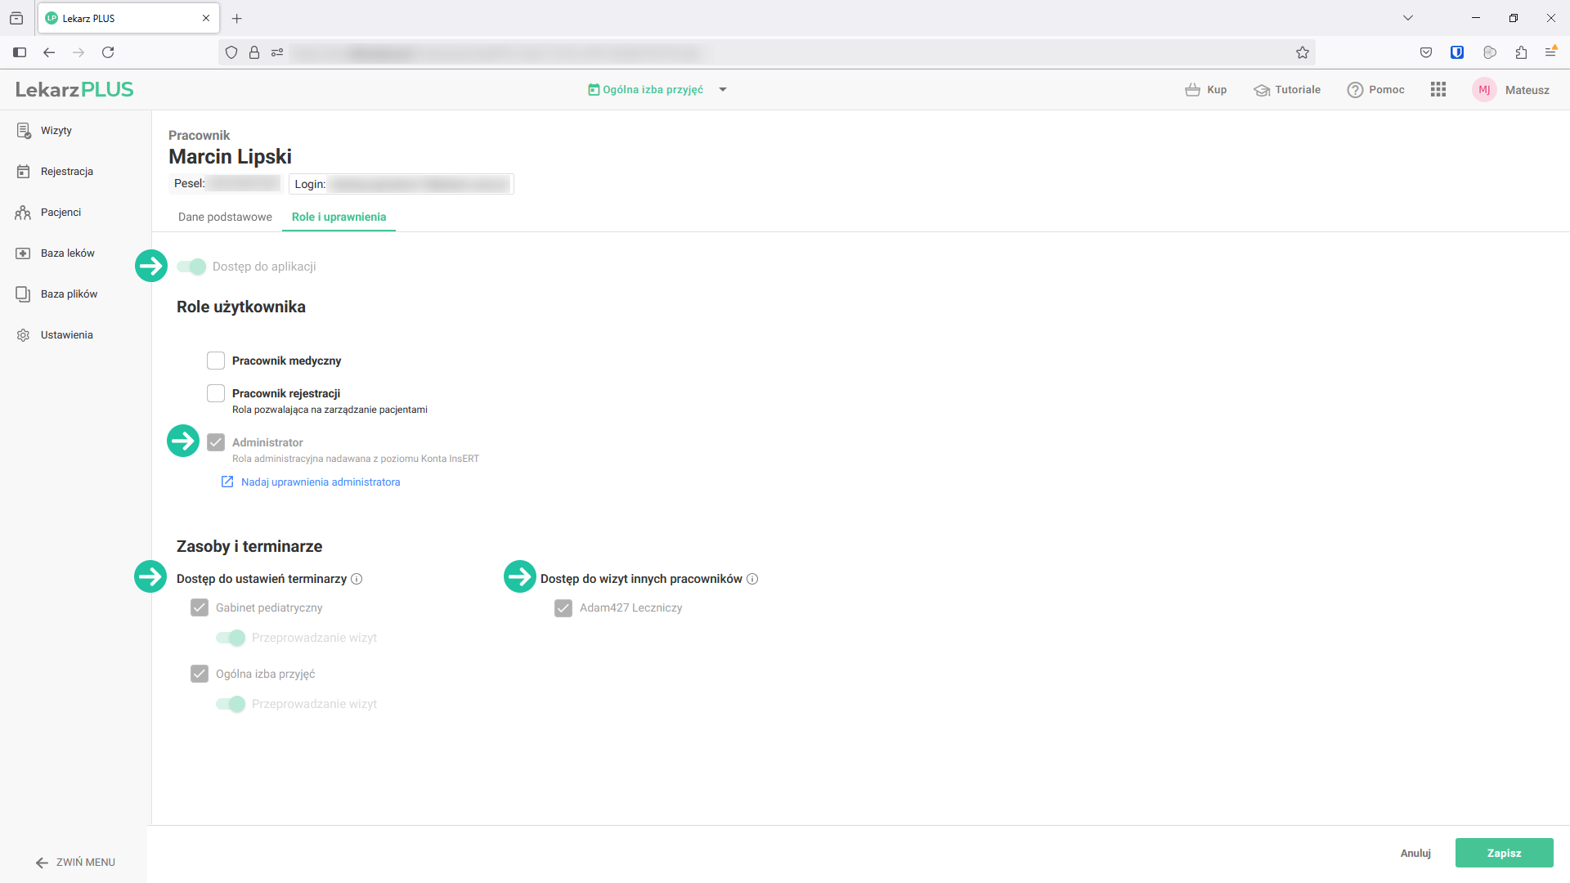The image size is (1570, 883).
Task: Select the Role i uprawnienia tab
Action: [x=339, y=217]
